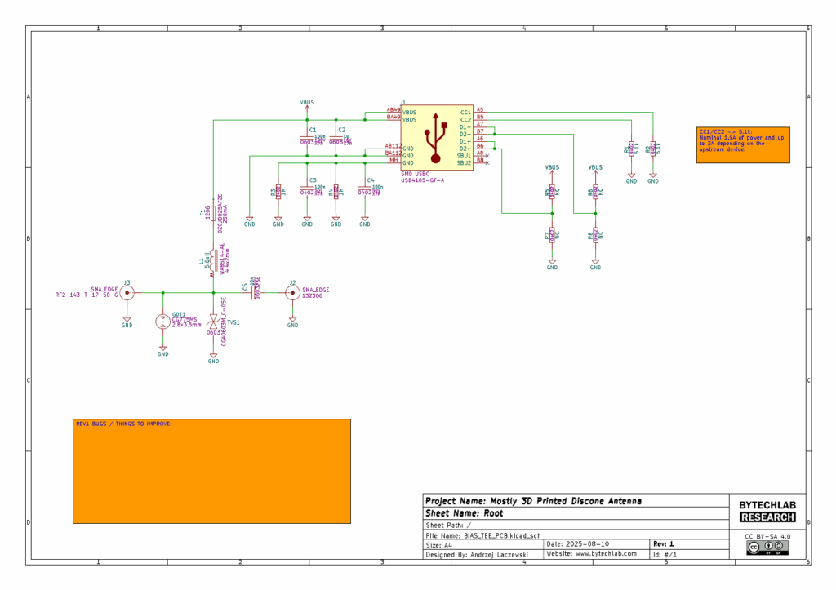Select the SMA_EDGE connector J3 (RF2-143)
Screen dimensions: 836x590
click(x=127, y=292)
